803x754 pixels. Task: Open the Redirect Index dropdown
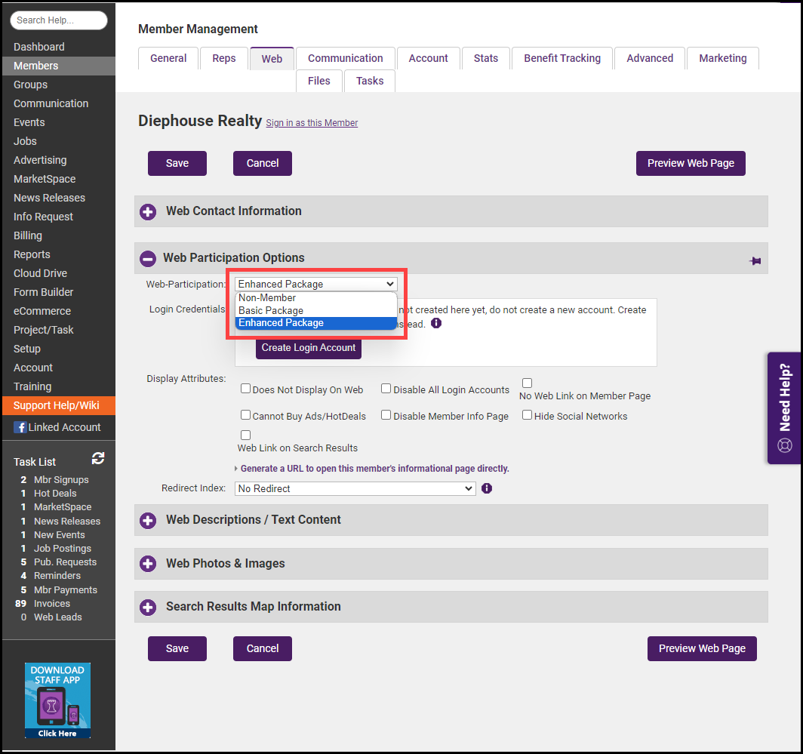coord(355,488)
